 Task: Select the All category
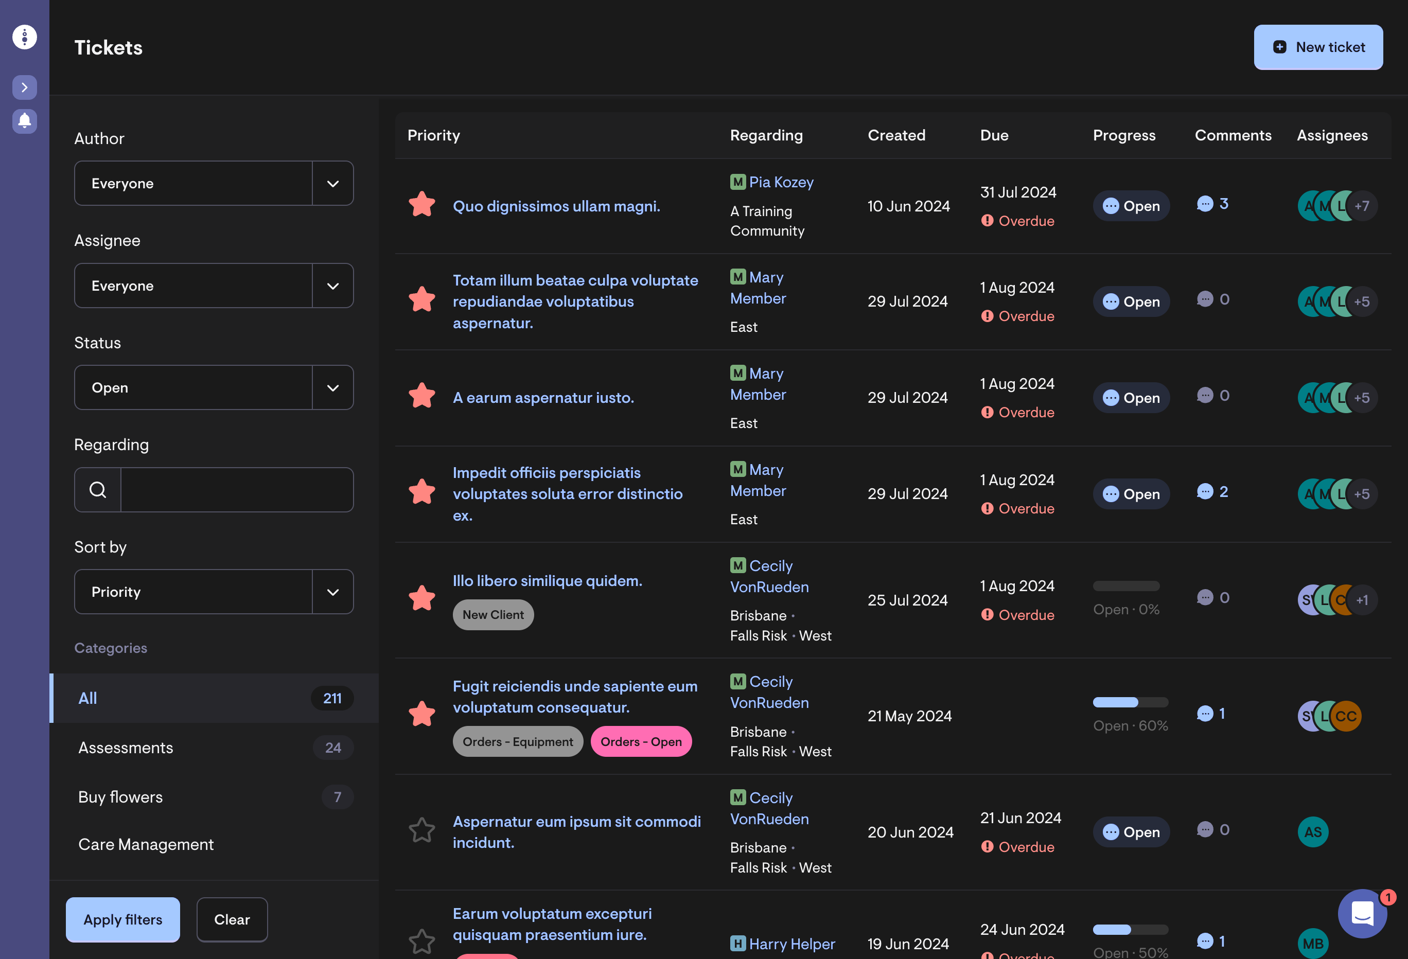coord(214,698)
